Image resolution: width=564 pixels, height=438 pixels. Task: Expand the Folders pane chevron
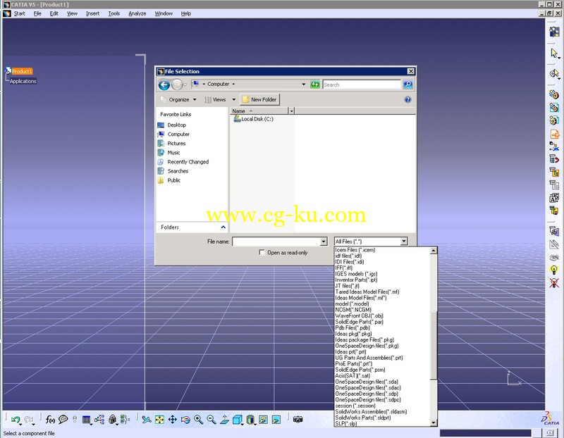(223, 227)
